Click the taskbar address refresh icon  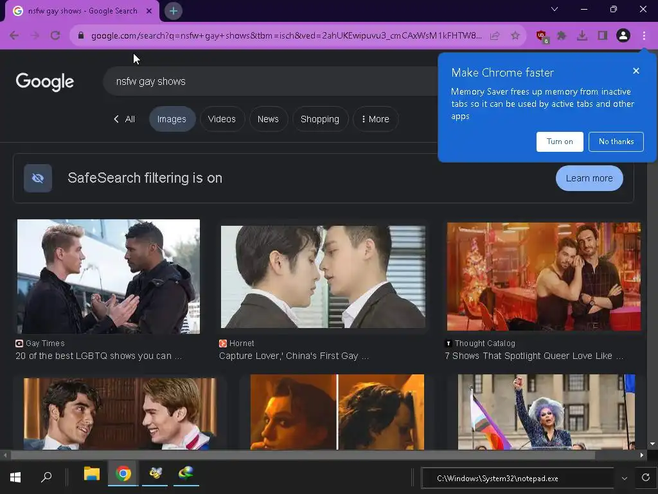646,478
